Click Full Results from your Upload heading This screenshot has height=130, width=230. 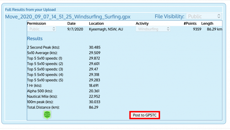pyautogui.click(x=30, y=9)
